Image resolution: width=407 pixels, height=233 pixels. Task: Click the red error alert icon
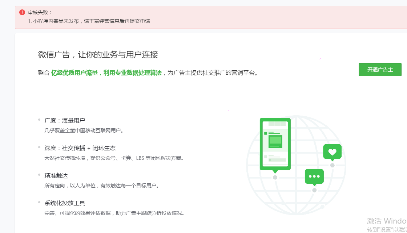coord(22,12)
